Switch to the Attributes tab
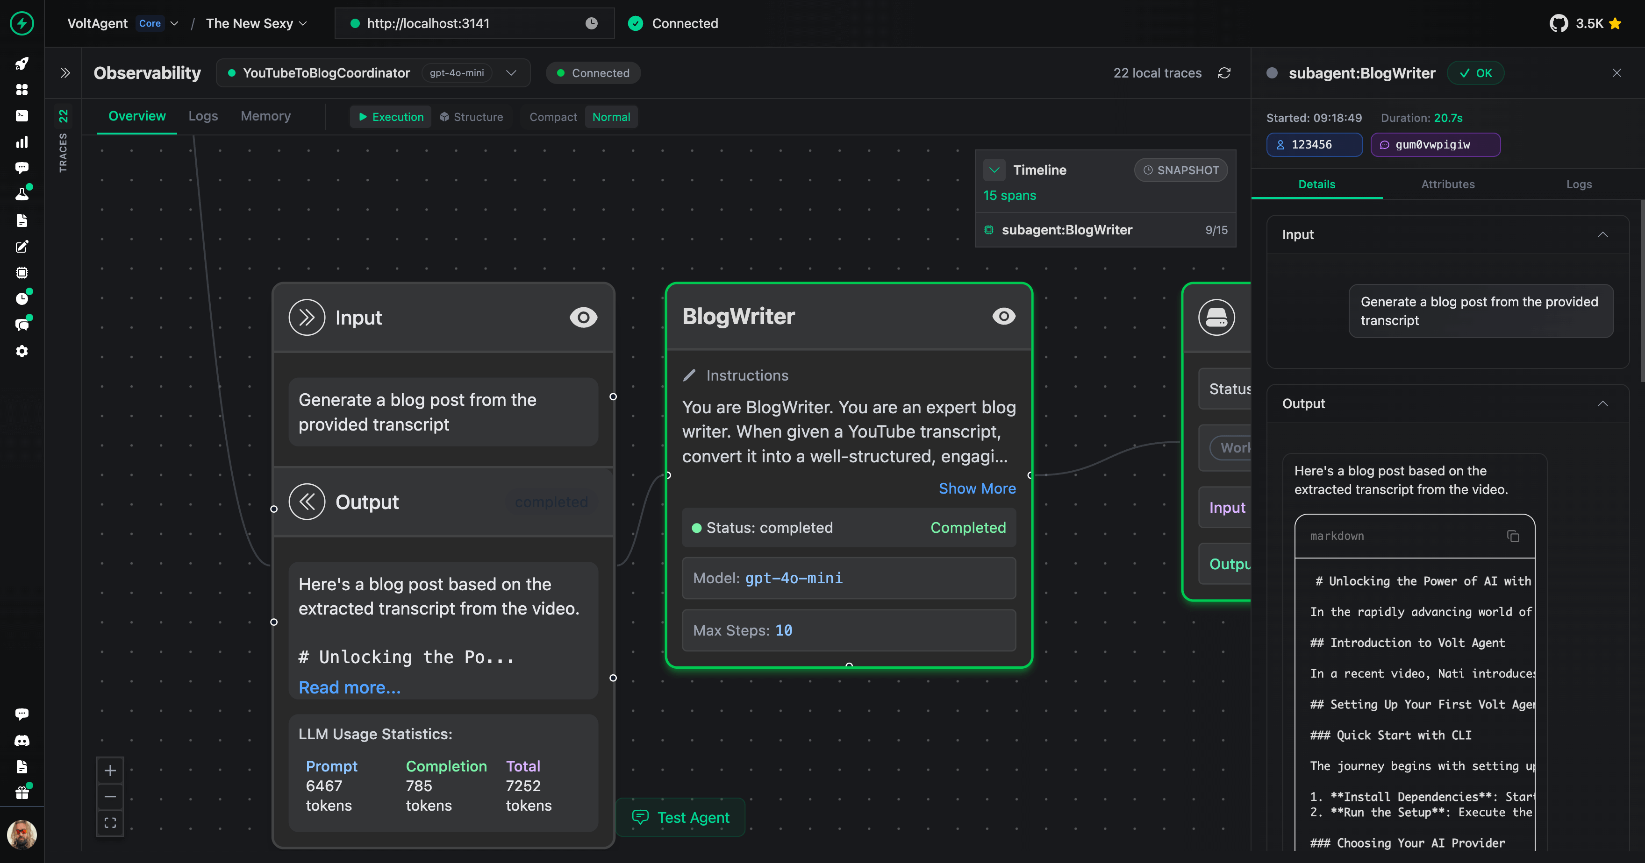The height and width of the screenshot is (863, 1645). click(1448, 184)
